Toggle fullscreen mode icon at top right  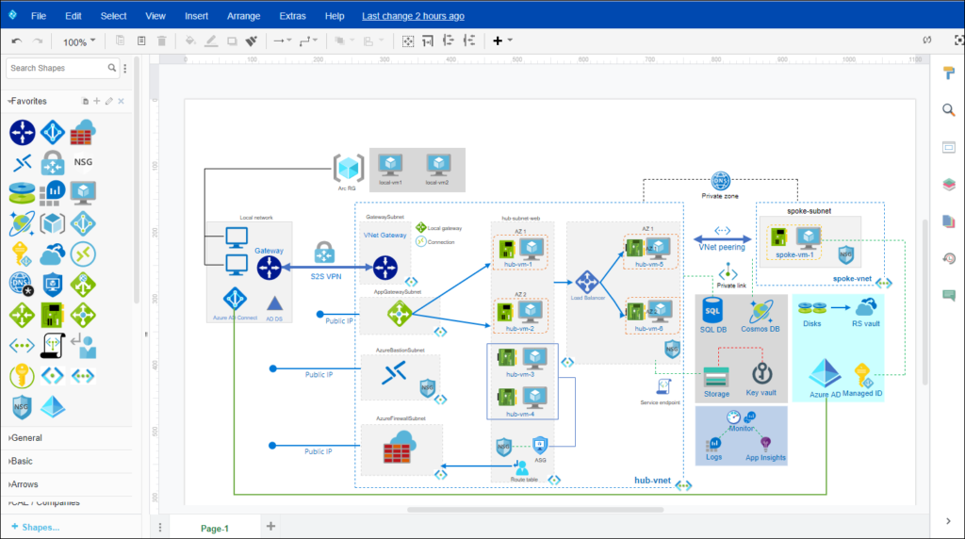[x=958, y=40]
